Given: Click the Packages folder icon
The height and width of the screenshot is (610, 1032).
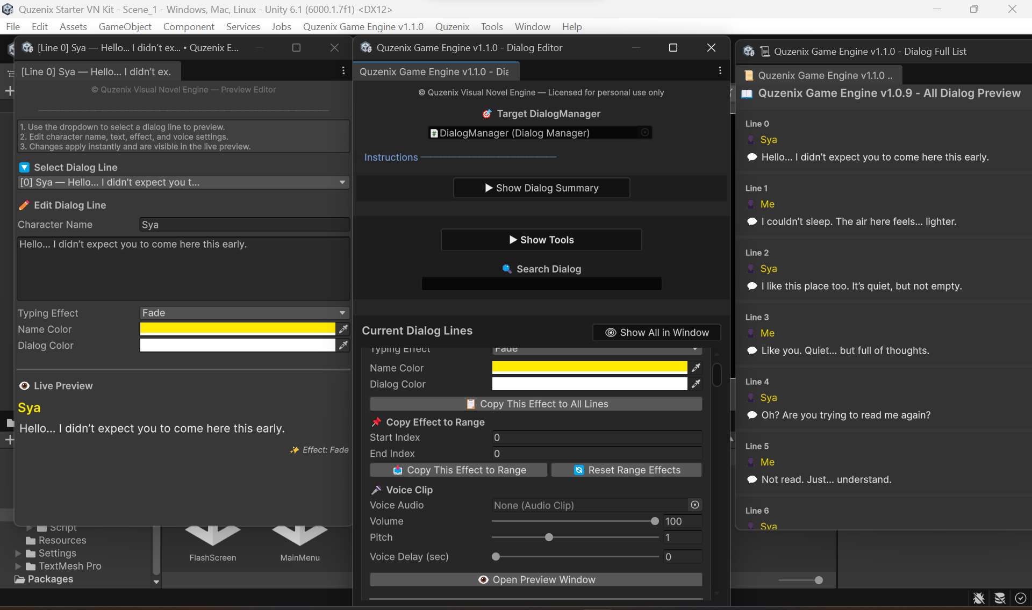Looking at the screenshot, I should pyautogui.click(x=20, y=579).
